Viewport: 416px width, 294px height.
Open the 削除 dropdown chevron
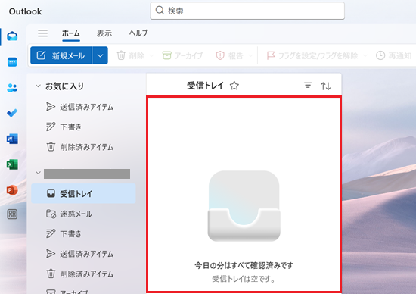(x=151, y=56)
